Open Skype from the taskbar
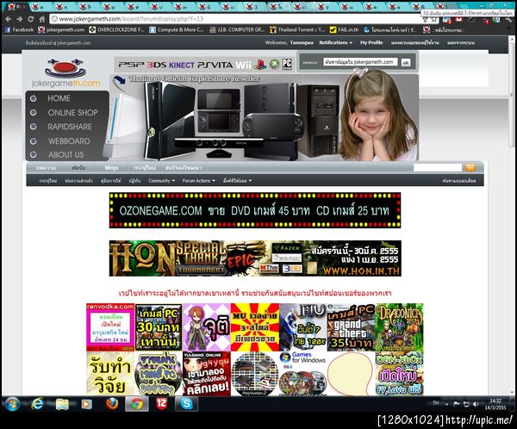Viewport: 517px width, 429px height. pyautogui.click(x=186, y=404)
